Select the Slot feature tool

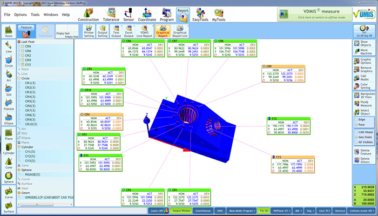[9, 90]
